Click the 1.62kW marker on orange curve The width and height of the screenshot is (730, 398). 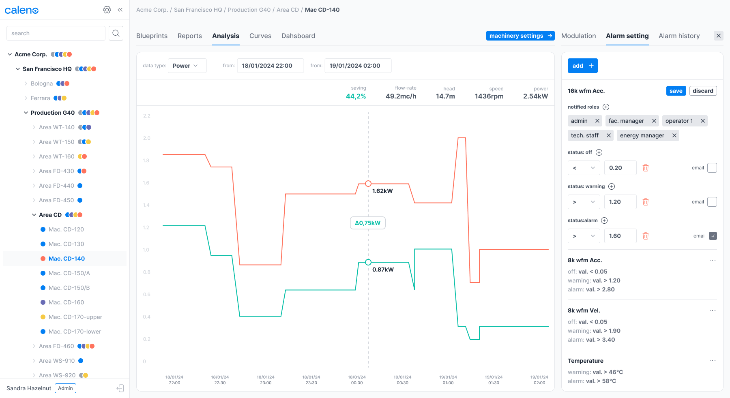368,184
